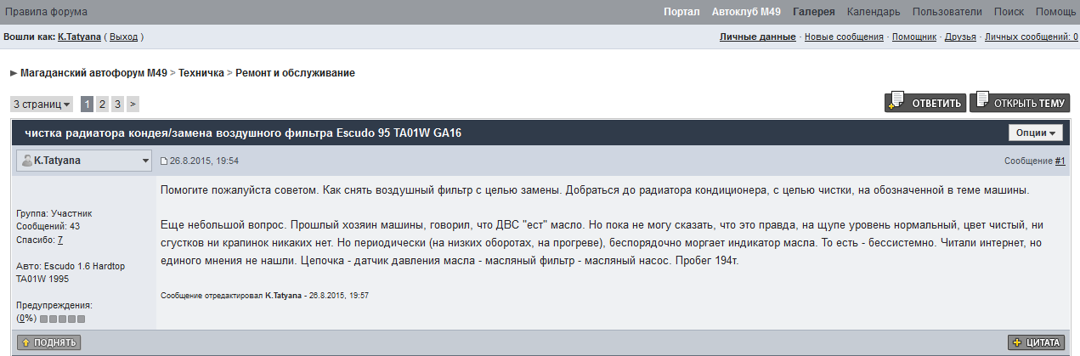The height and width of the screenshot is (356, 1080).
Task: Expand the 3 страниц page dropdown
Action: (x=42, y=105)
